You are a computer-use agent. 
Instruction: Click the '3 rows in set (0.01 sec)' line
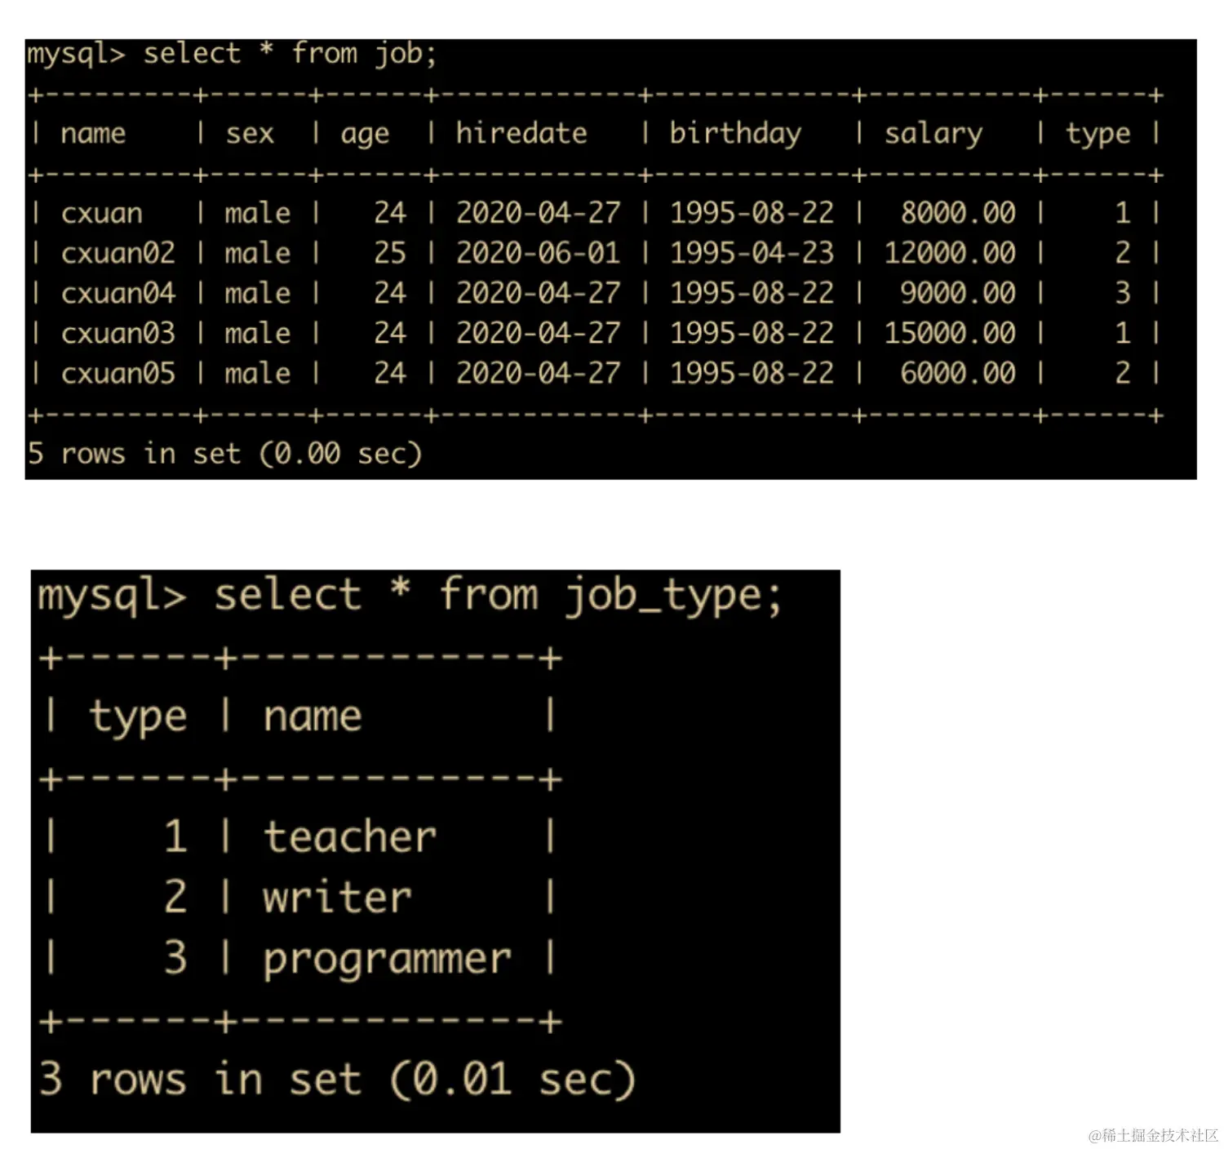point(337,1079)
